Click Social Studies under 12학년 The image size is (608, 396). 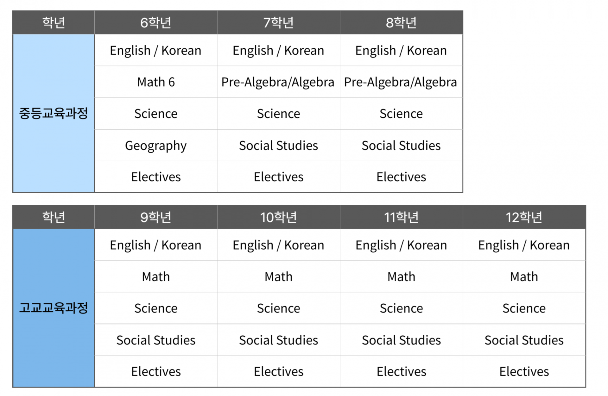click(524, 340)
